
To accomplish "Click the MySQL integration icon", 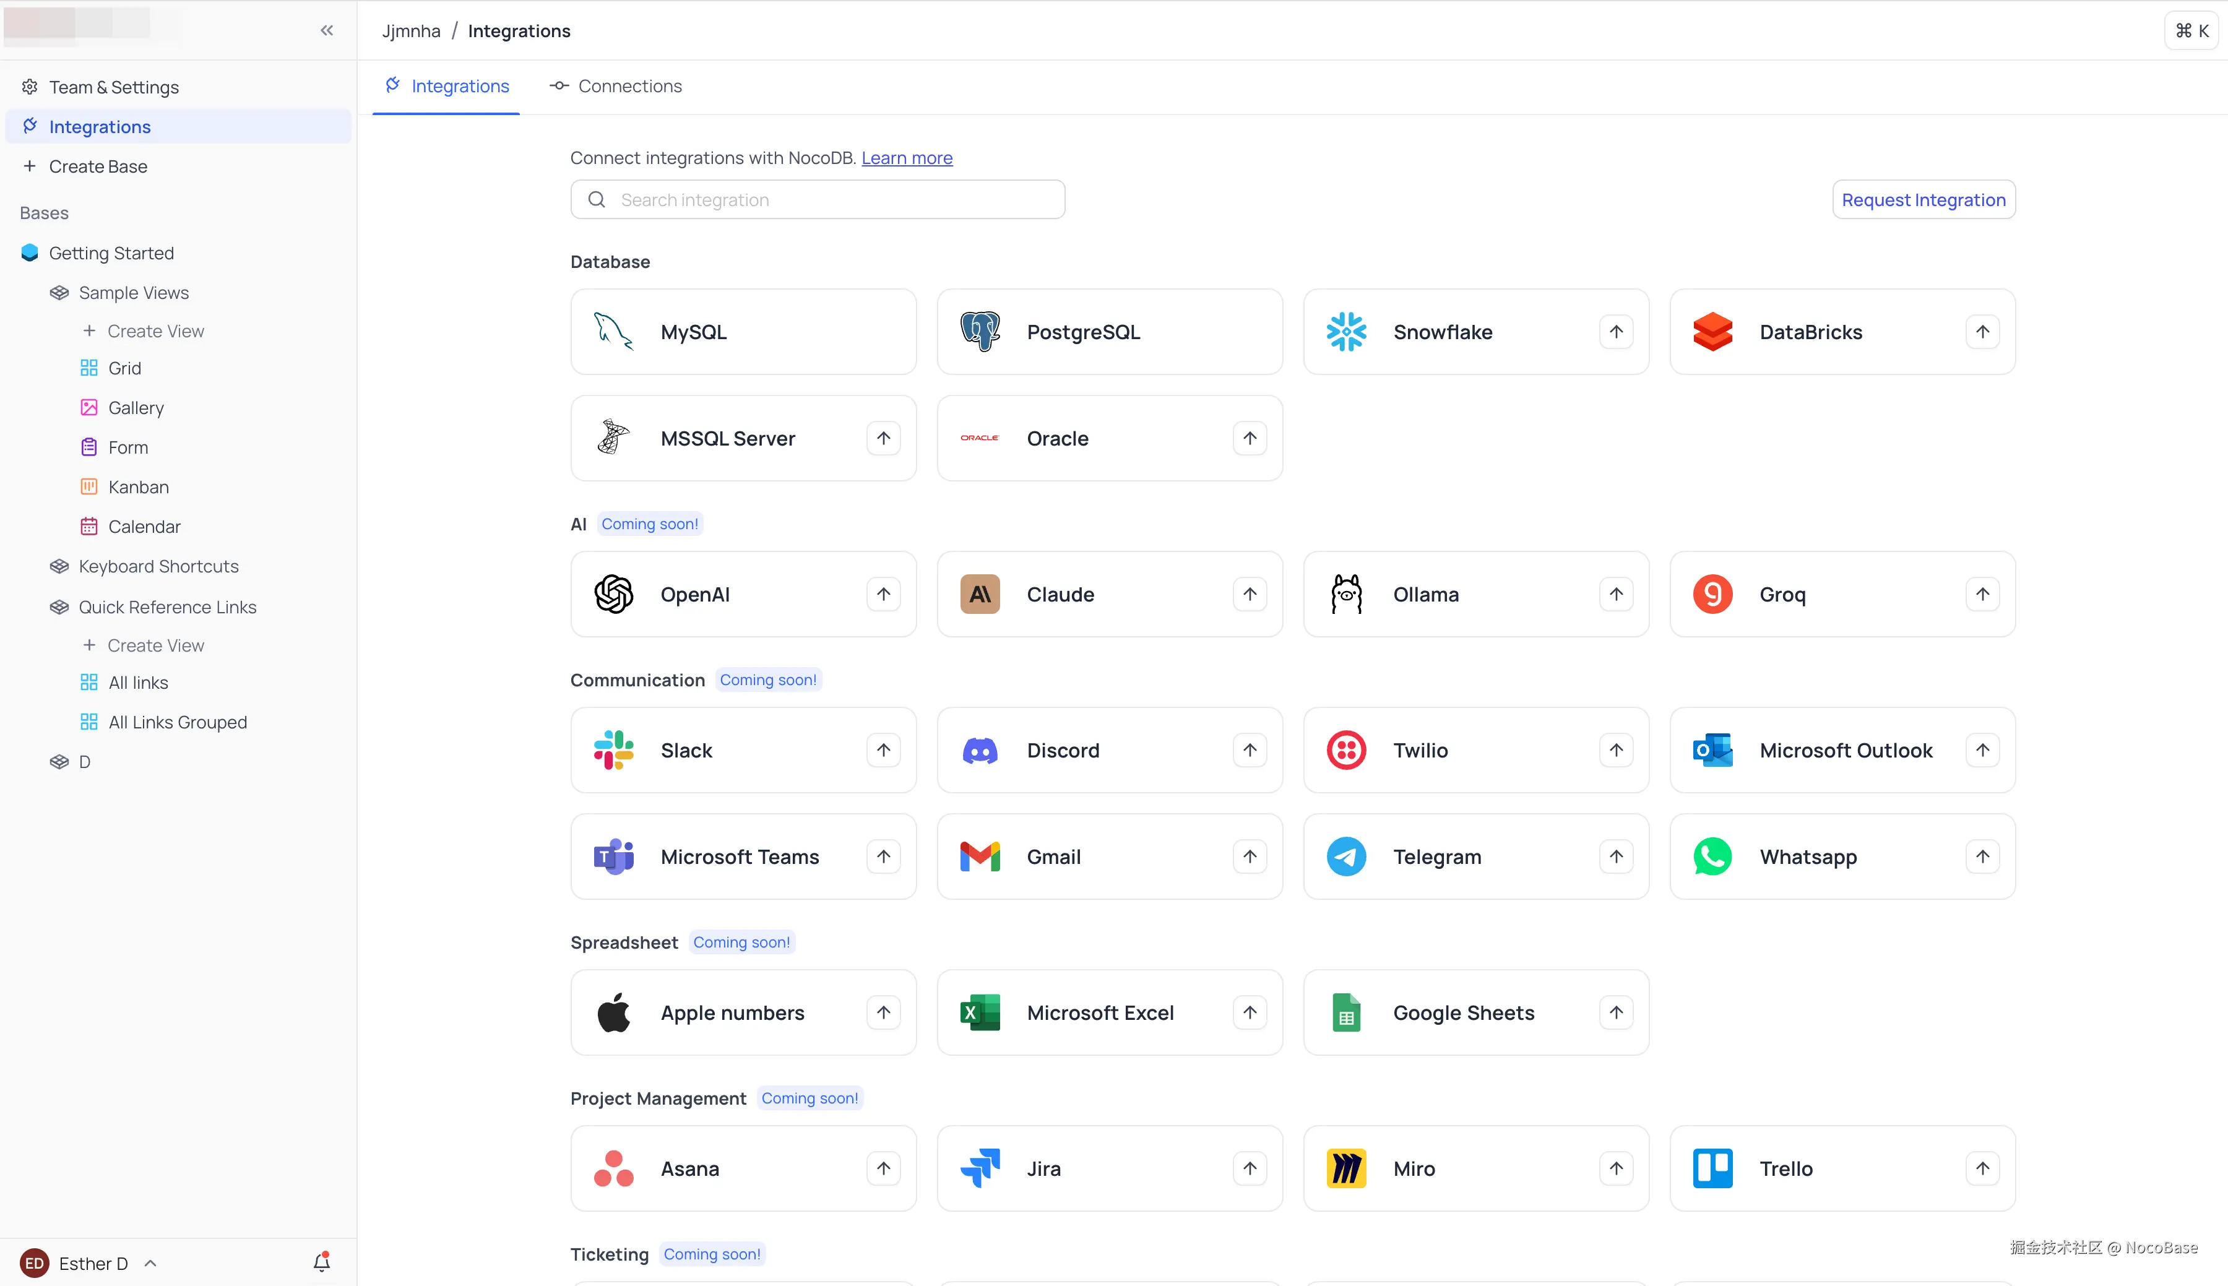I will pyautogui.click(x=613, y=331).
